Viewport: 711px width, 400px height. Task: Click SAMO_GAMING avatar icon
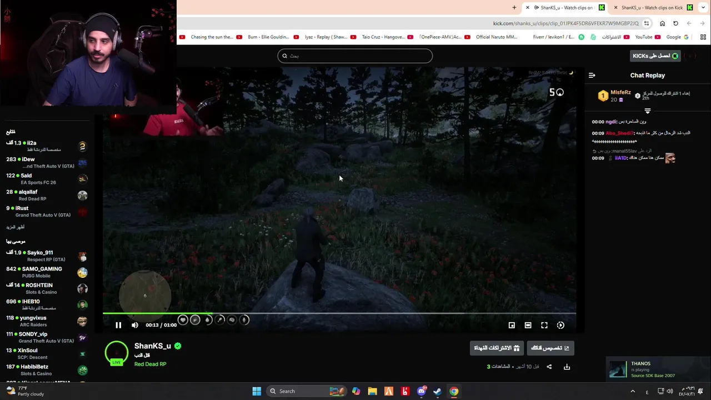(x=82, y=272)
